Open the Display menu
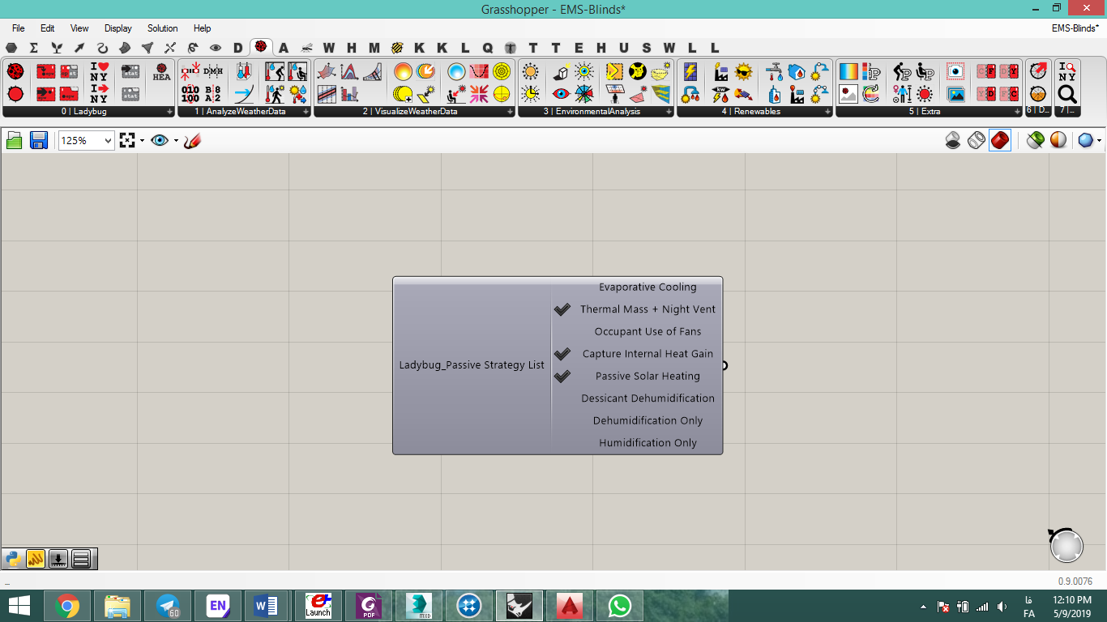Viewport: 1107px width, 622px height. coord(118,28)
